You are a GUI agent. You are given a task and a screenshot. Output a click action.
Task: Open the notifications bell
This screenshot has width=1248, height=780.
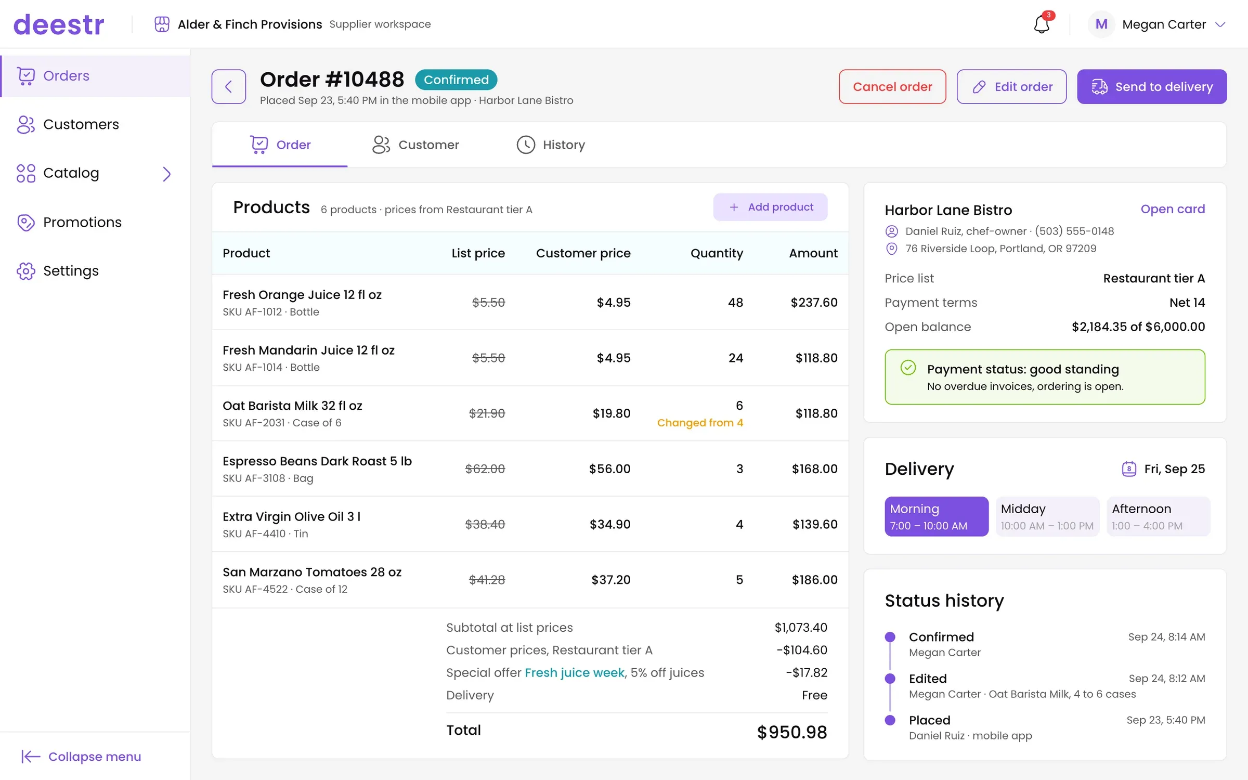(x=1042, y=24)
